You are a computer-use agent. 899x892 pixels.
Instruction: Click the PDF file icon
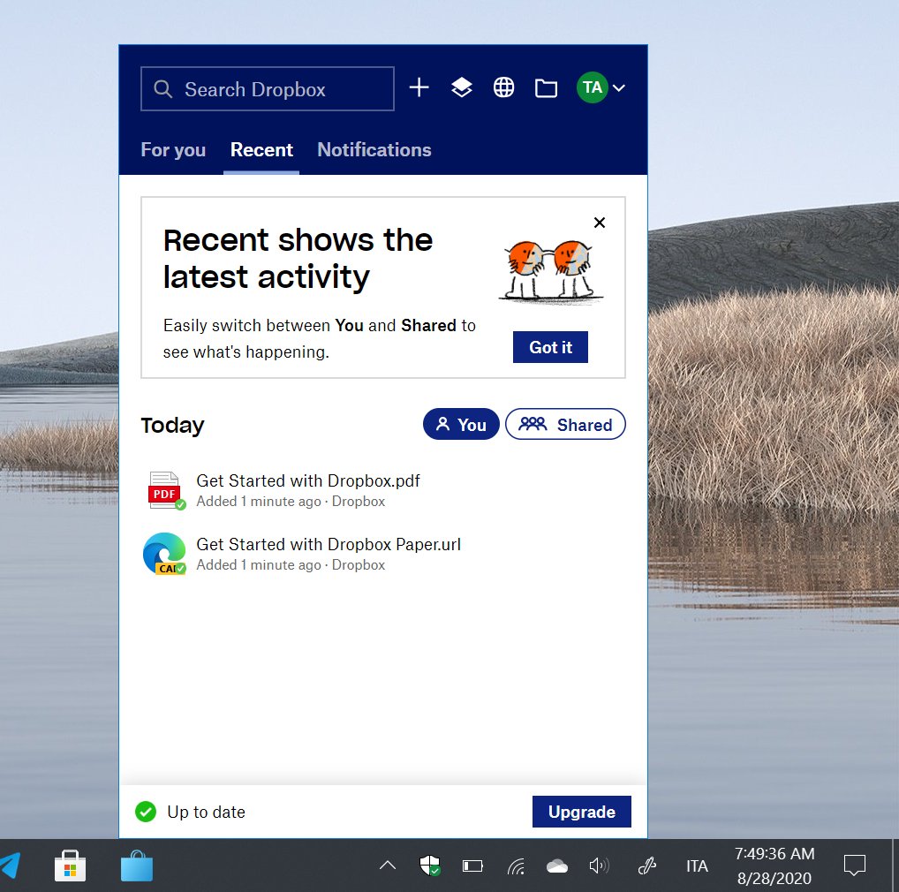pos(165,490)
